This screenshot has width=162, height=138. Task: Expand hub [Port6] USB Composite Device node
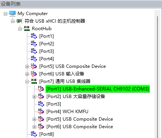[x=34, y=127]
